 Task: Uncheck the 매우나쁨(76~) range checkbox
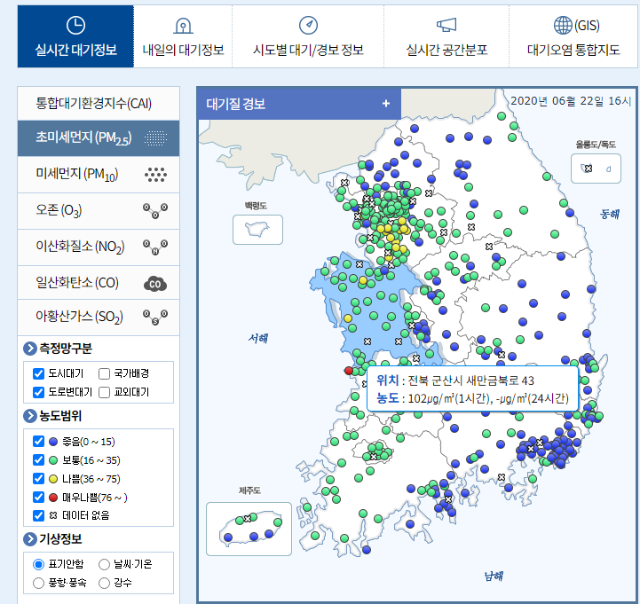(38, 497)
